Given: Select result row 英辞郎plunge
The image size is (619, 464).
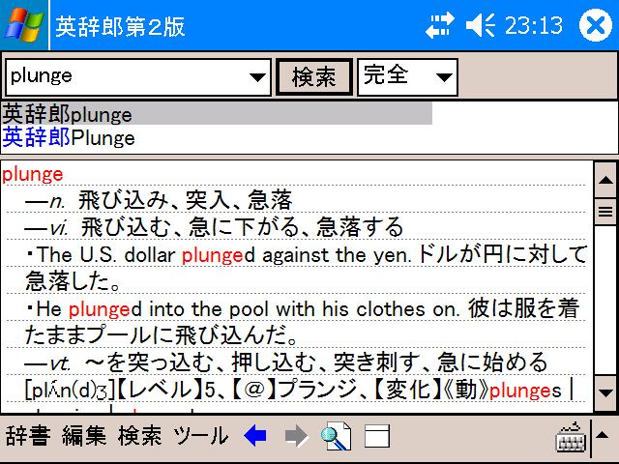Looking at the screenshot, I should point(217,114).
